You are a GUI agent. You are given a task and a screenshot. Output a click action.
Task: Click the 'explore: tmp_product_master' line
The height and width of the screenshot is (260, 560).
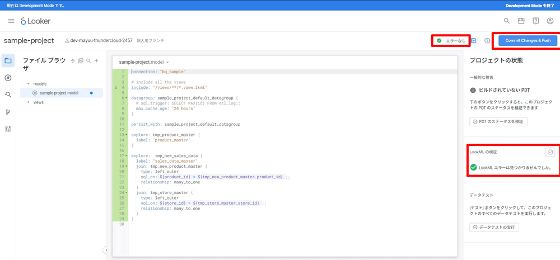[x=166, y=135]
